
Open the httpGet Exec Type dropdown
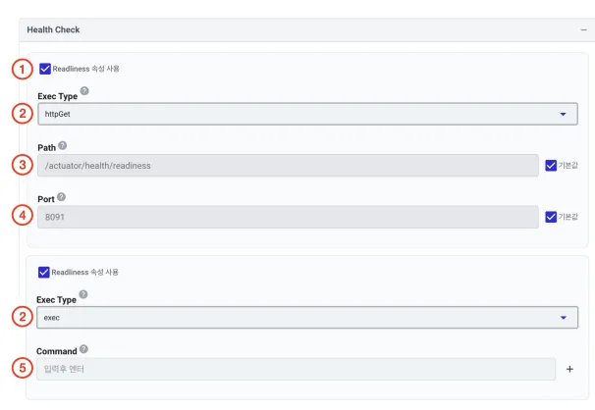(307, 114)
